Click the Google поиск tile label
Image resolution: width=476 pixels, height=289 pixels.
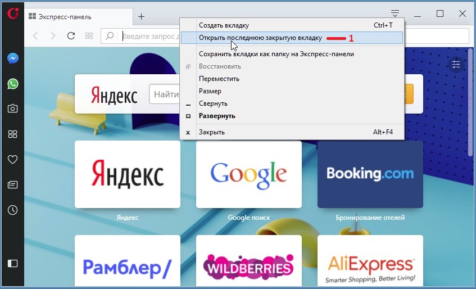click(x=249, y=218)
